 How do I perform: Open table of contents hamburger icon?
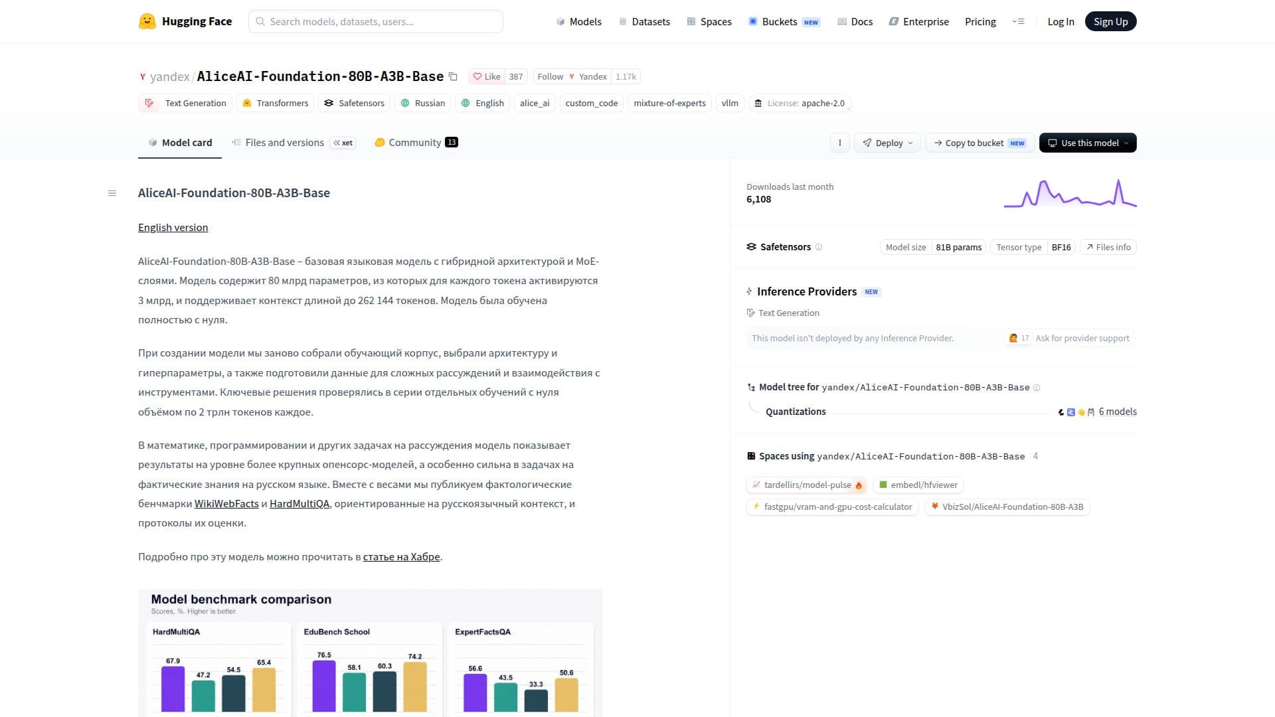112,193
